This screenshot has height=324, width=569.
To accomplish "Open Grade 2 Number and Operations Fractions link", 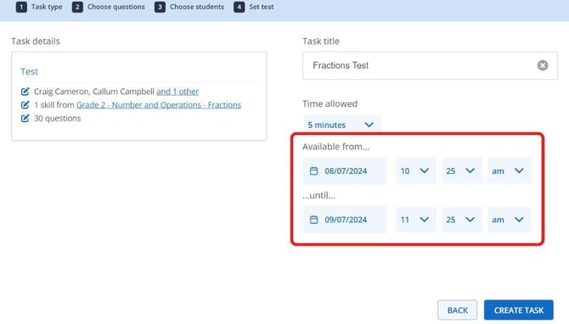I will tap(159, 104).
